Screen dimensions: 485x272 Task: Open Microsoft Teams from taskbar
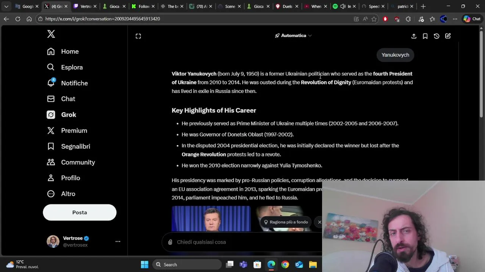(x=243, y=264)
